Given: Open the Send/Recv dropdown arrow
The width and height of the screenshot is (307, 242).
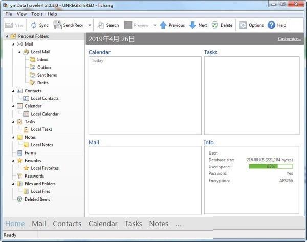Looking at the screenshot, I should pyautogui.click(x=90, y=25).
